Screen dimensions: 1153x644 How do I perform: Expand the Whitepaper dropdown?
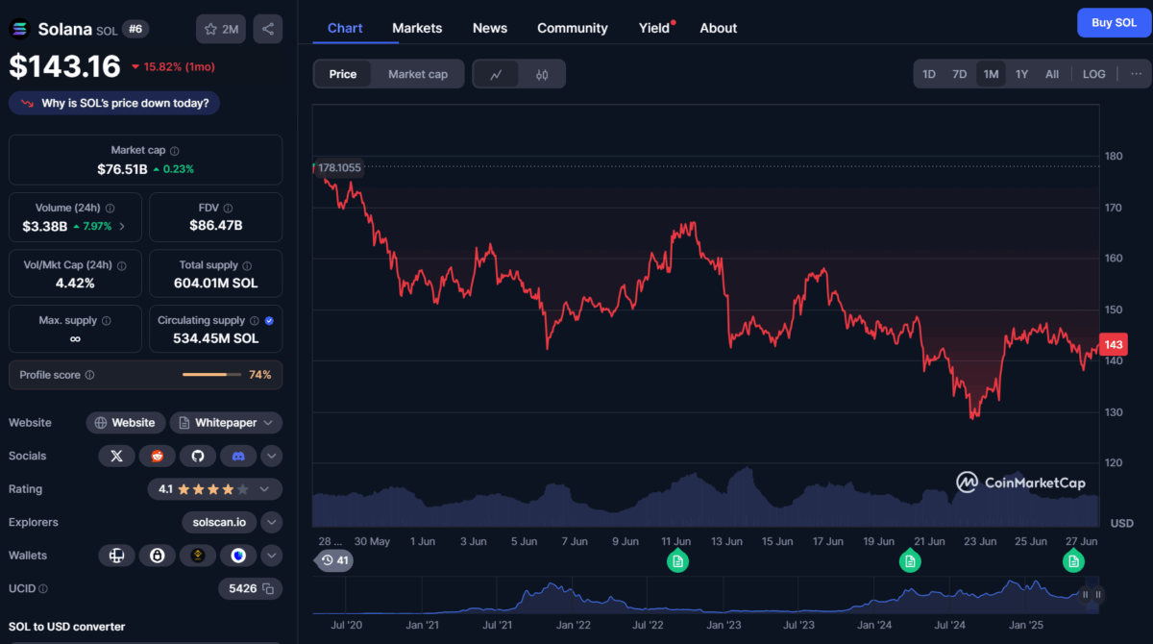227,423
